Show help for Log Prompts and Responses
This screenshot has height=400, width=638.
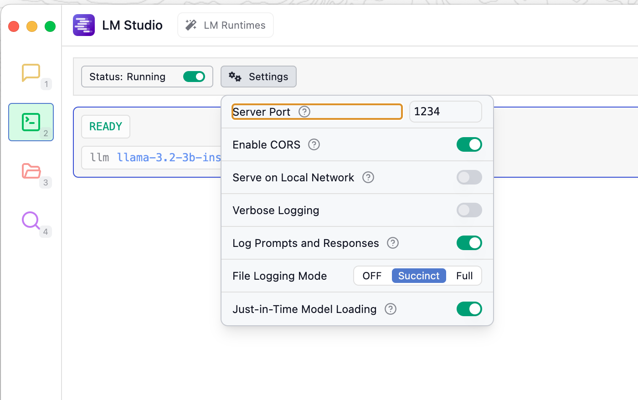393,243
